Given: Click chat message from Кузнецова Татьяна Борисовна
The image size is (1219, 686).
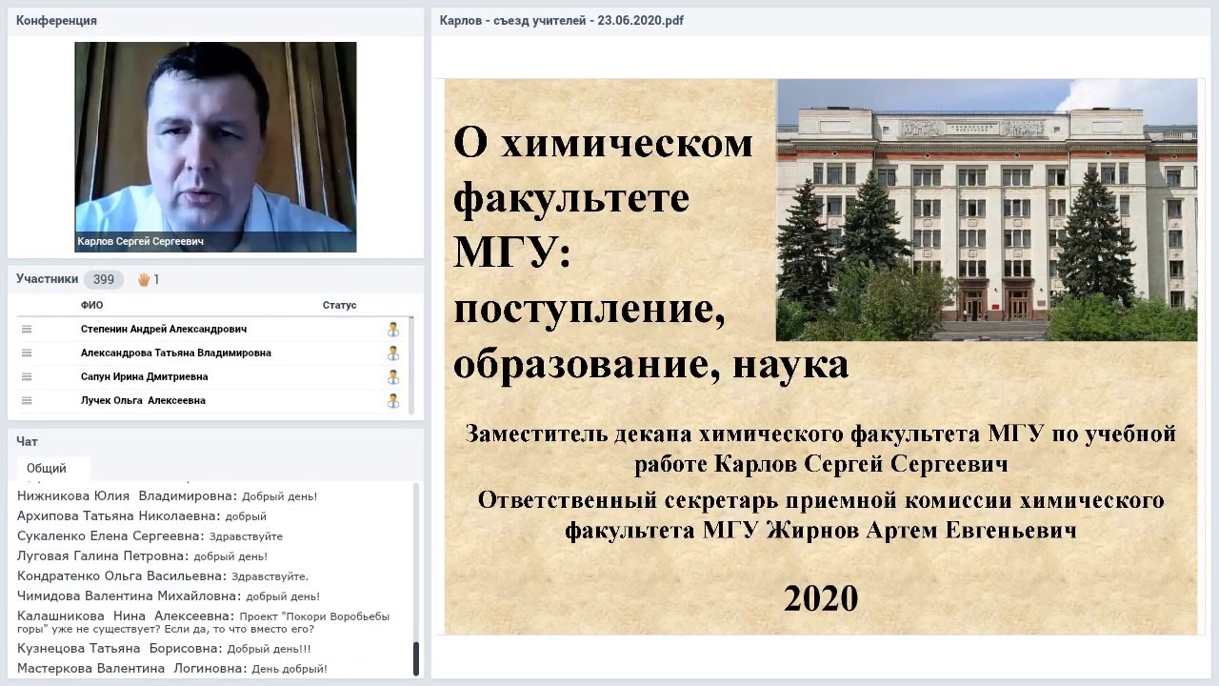Looking at the screenshot, I should click(x=164, y=649).
